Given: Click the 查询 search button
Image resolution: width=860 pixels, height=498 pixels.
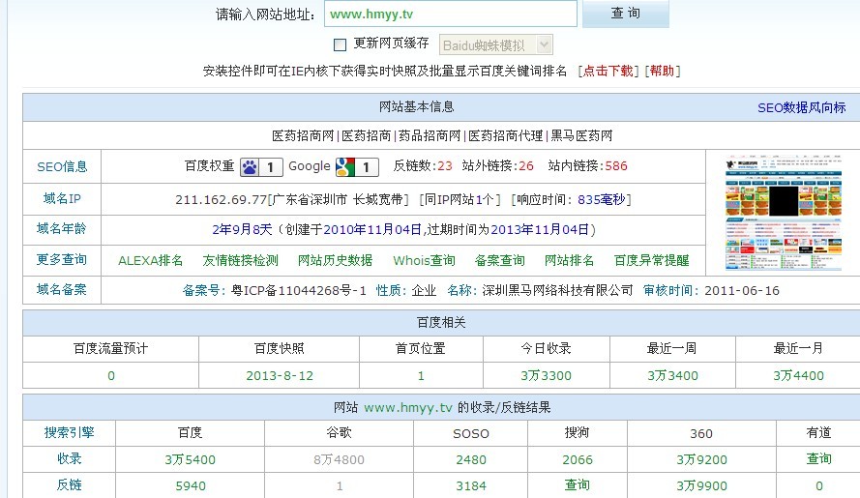Looking at the screenshot, I should point(626,14).
